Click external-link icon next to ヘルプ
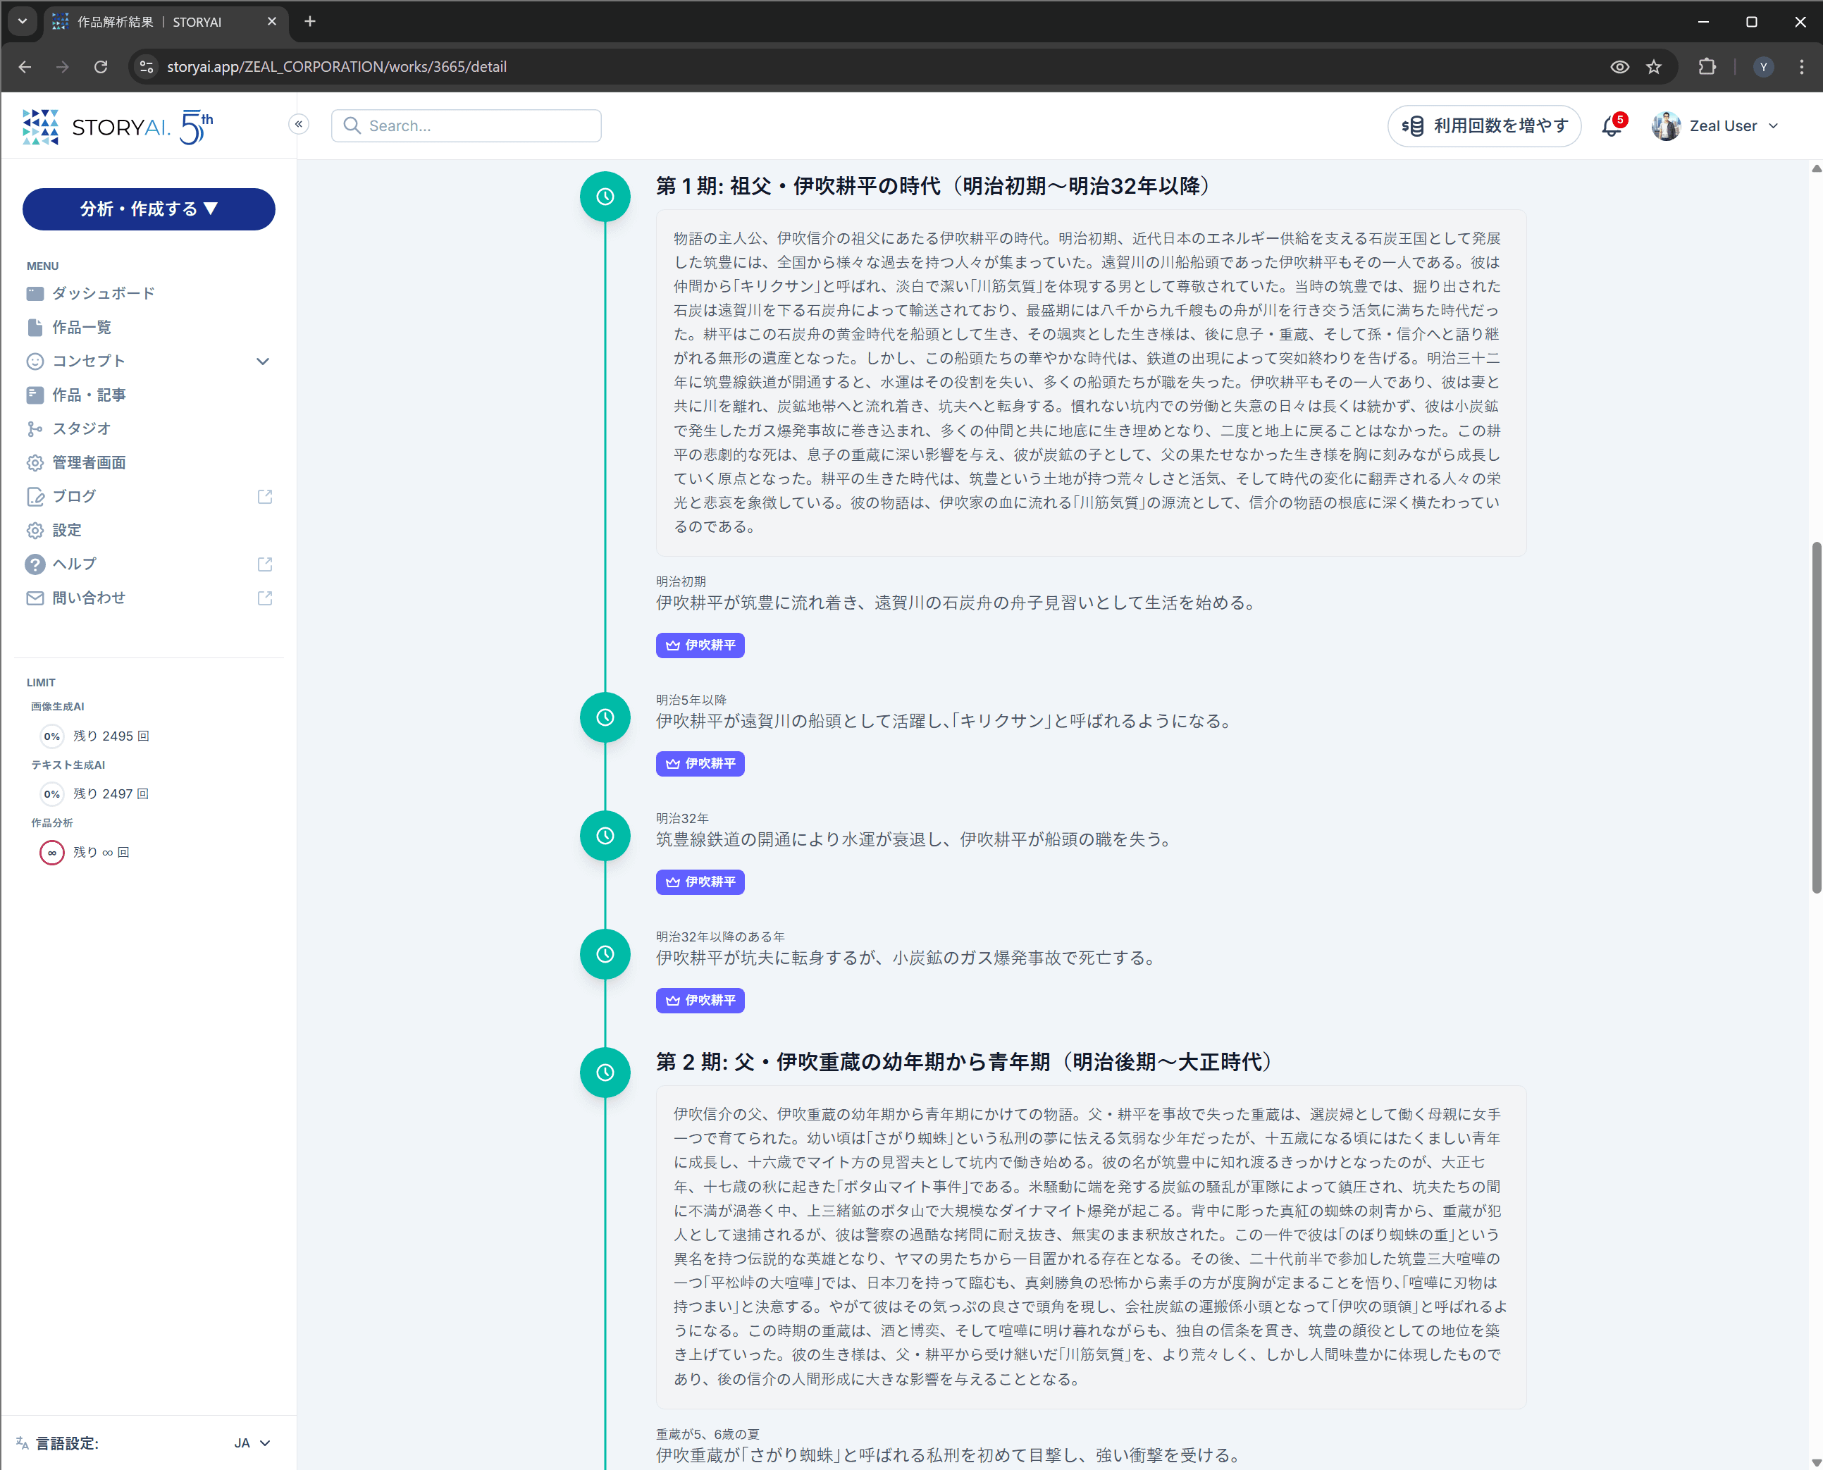1823x1470 pixels. (x=265, y=564)
